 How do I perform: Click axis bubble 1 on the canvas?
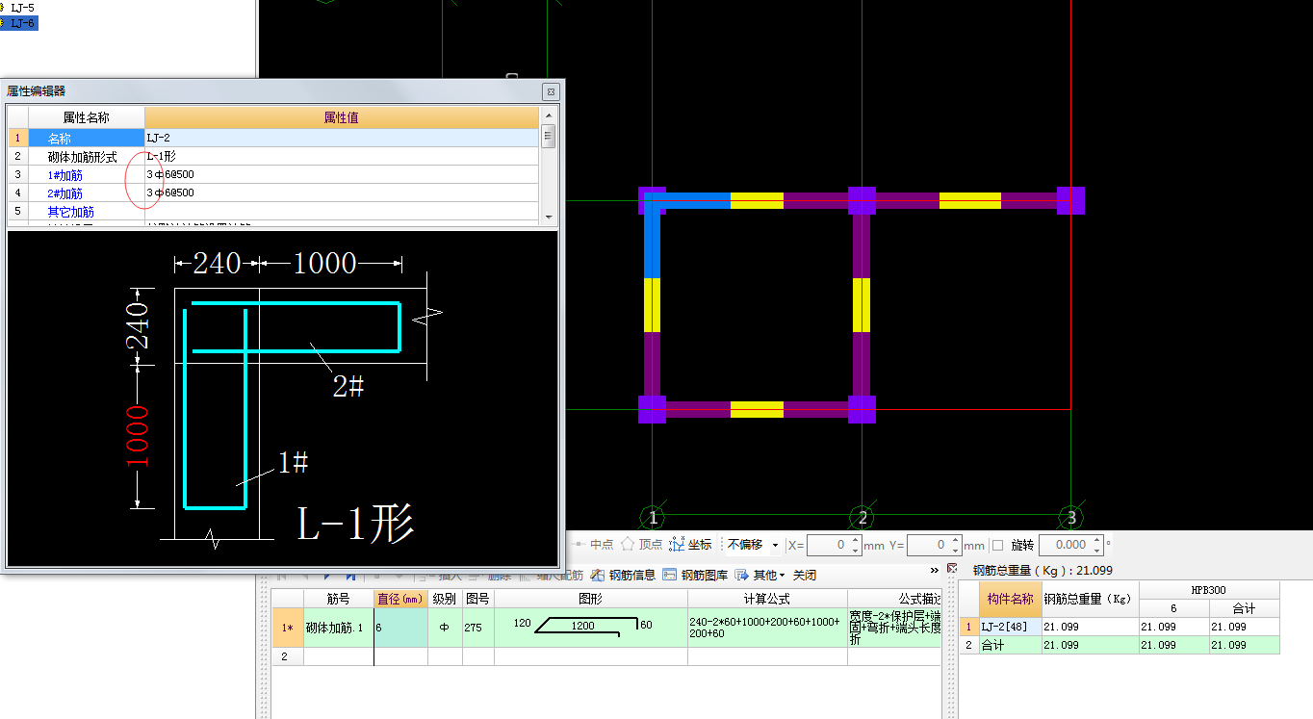pyautogui.click(x=653, y=518)
